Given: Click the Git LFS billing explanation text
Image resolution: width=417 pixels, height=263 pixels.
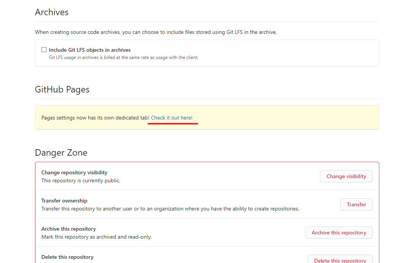Looking at the screenshot, I should pos(124,57).
